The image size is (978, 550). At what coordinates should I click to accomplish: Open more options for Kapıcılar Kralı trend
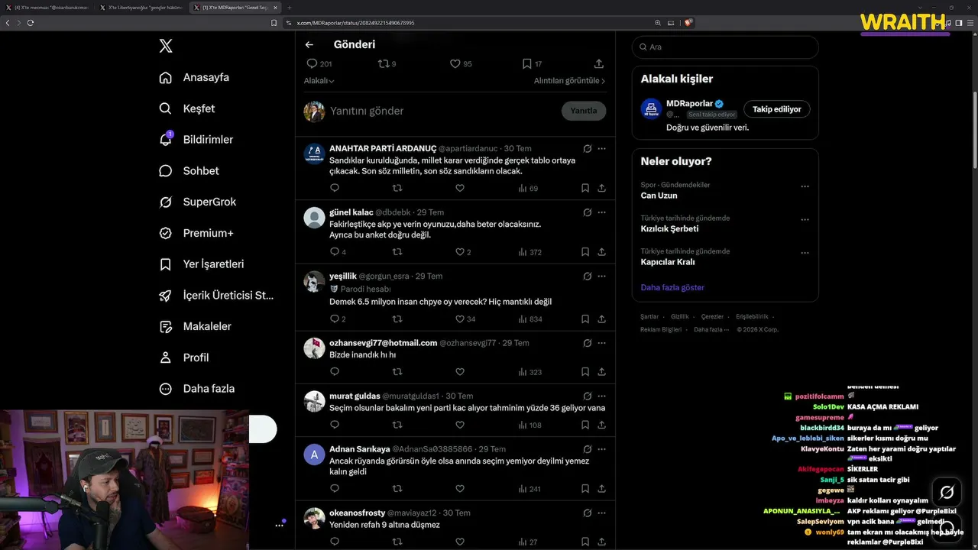click(x=805, y=252)
